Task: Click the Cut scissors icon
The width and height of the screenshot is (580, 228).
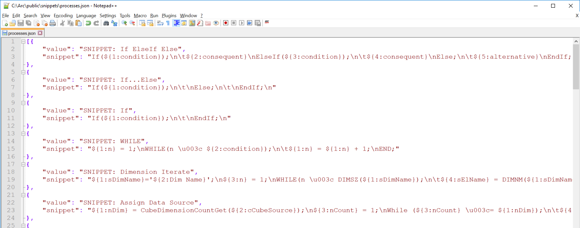Action: click(x=62, y=23)
